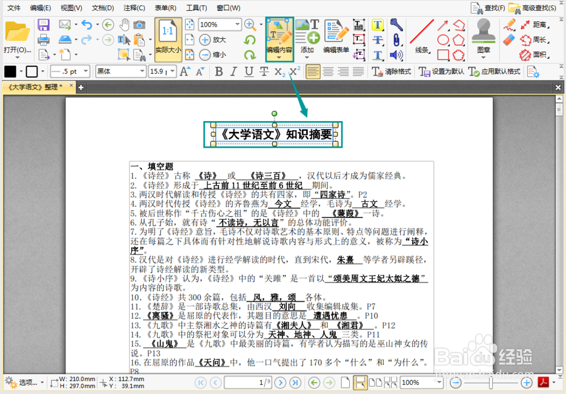
Task: Switch to the 《大学语文》整理 document tab
Action: click(34, 88)
